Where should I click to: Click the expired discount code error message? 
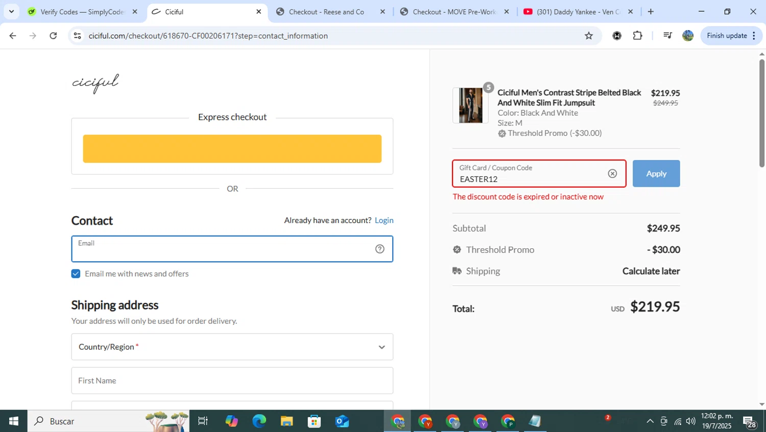click(x=528, y=197)
